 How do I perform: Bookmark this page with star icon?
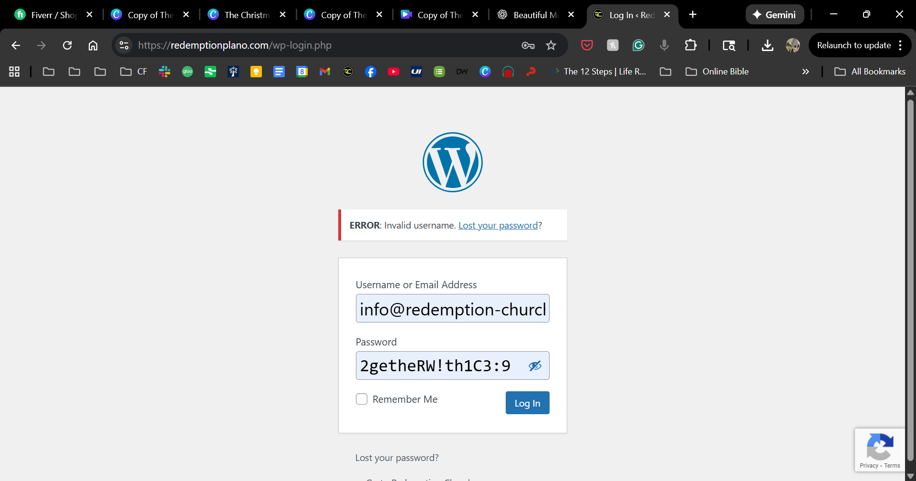[551, 45]
